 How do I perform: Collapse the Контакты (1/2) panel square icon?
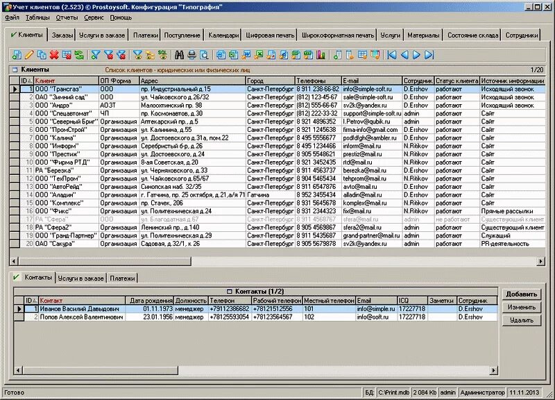coord(230,292)
